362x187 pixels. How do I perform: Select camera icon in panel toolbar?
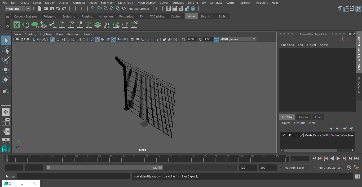[17, 39]
